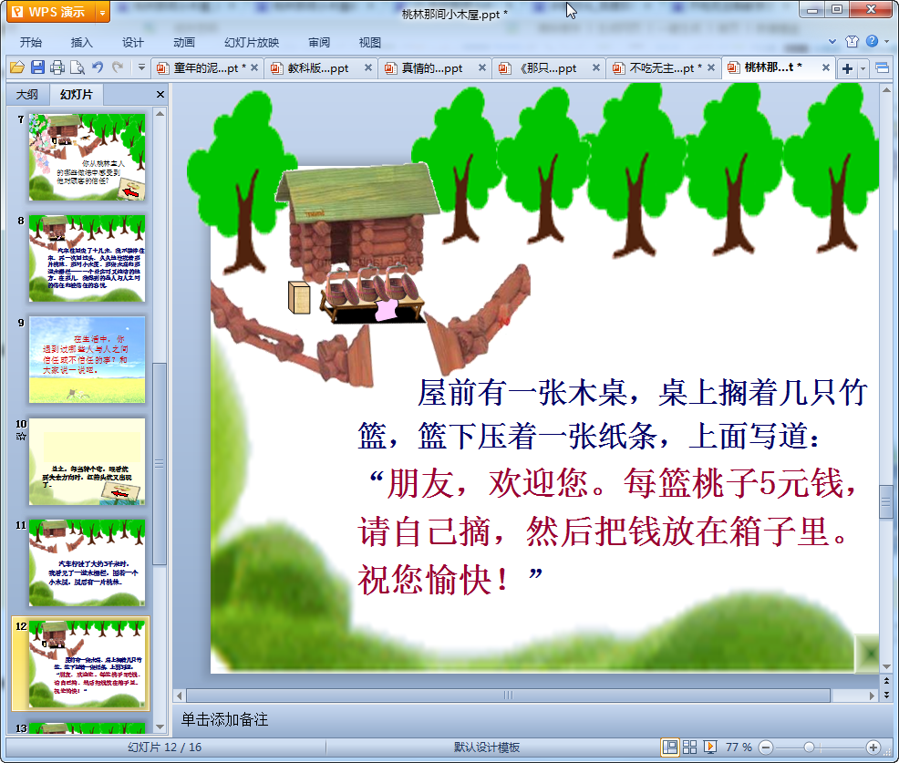Click the Open file folder icon
The height and width of the screenshot is (763, 899).
16,67
